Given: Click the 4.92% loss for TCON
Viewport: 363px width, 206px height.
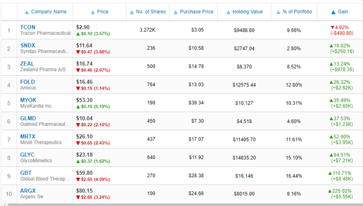Looking at the screenshot, I should click(x=340, y=28).
